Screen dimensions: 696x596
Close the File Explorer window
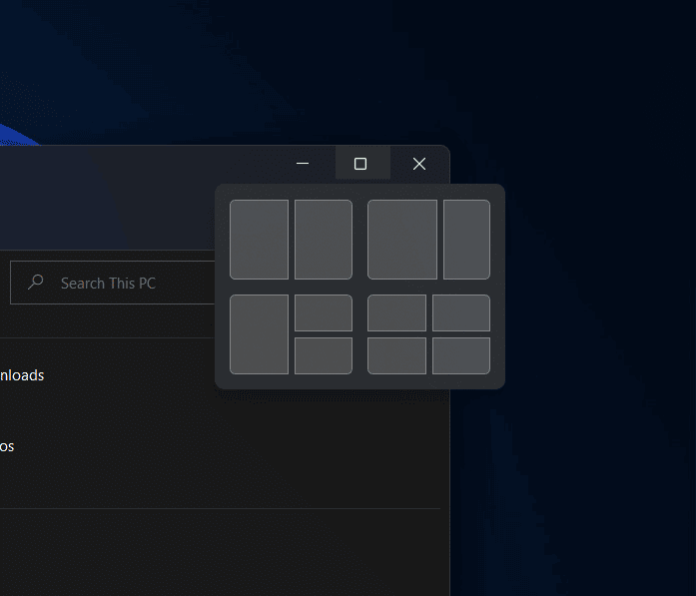pos(419,163)
